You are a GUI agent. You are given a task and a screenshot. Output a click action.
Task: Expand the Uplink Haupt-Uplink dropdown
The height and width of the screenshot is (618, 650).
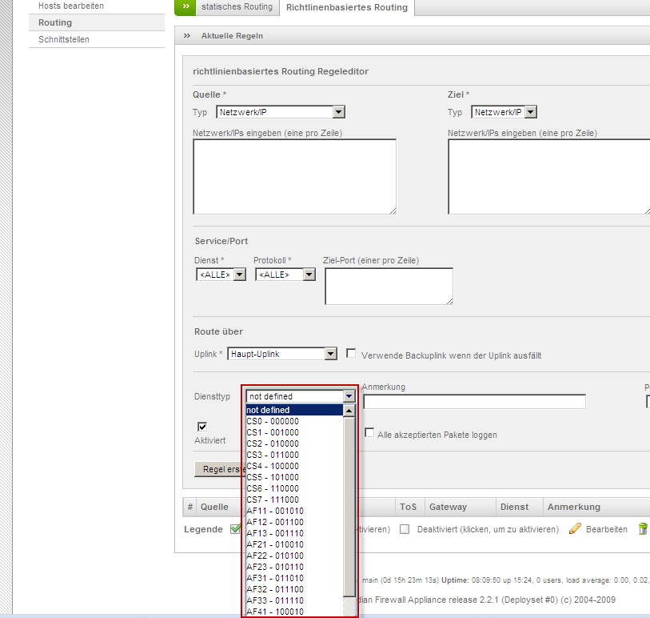pos(282,354)
